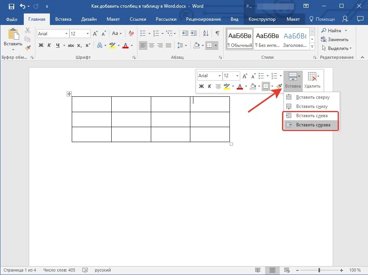Select Вставить сверху menu item
Image resolution: width=368 pixels, height=275 pixels.
coord(312,97)
